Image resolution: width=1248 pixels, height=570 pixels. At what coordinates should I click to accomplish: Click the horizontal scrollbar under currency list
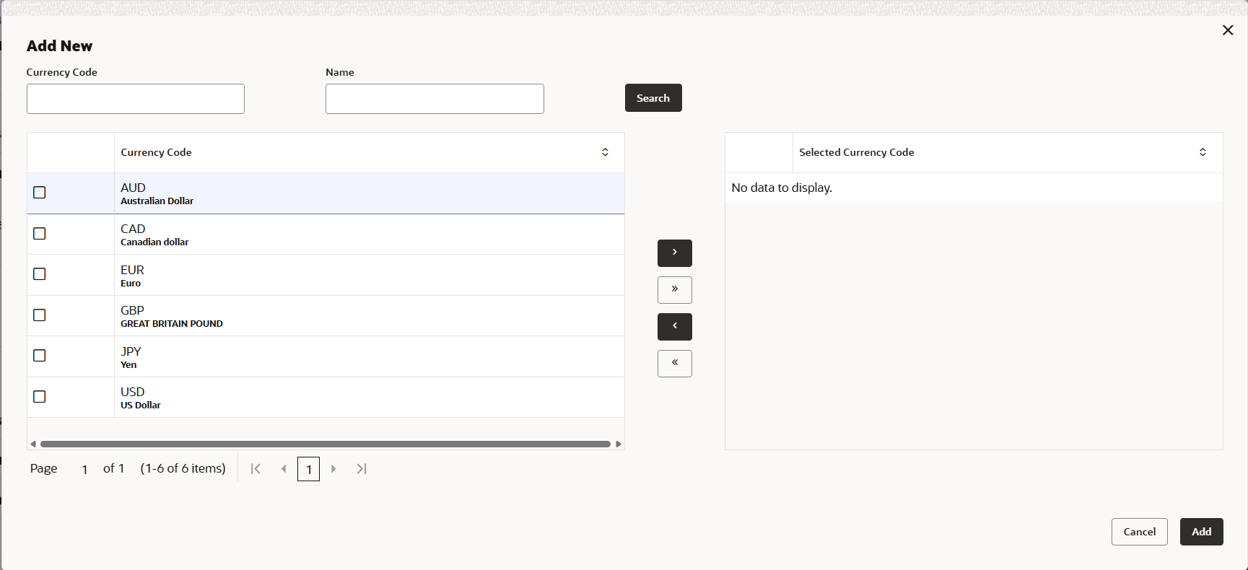(326, 444)
